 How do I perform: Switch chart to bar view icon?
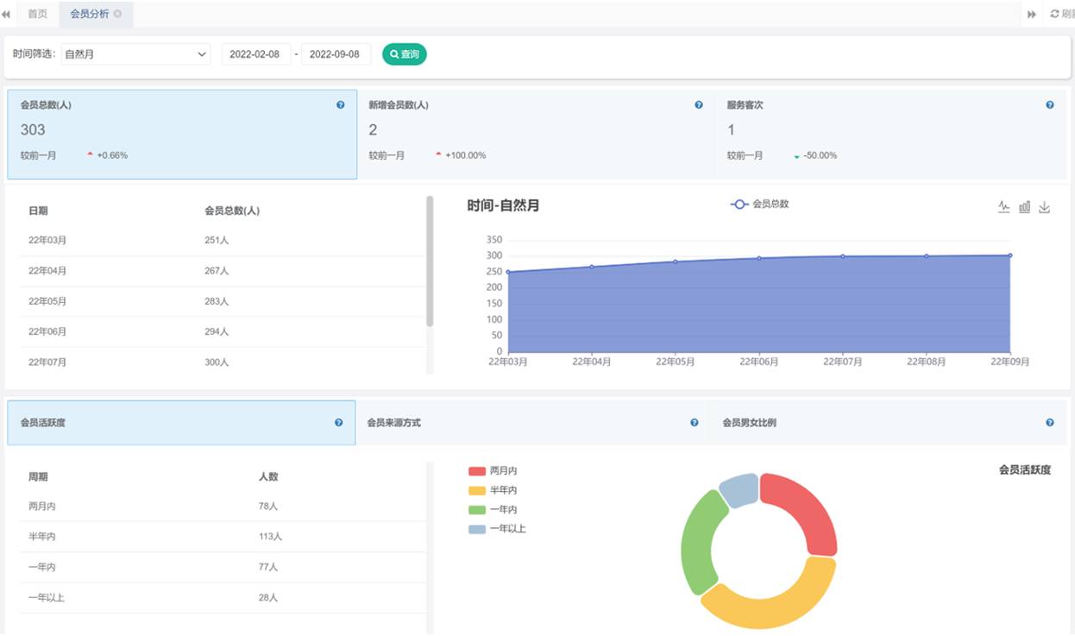[1024, 207]
